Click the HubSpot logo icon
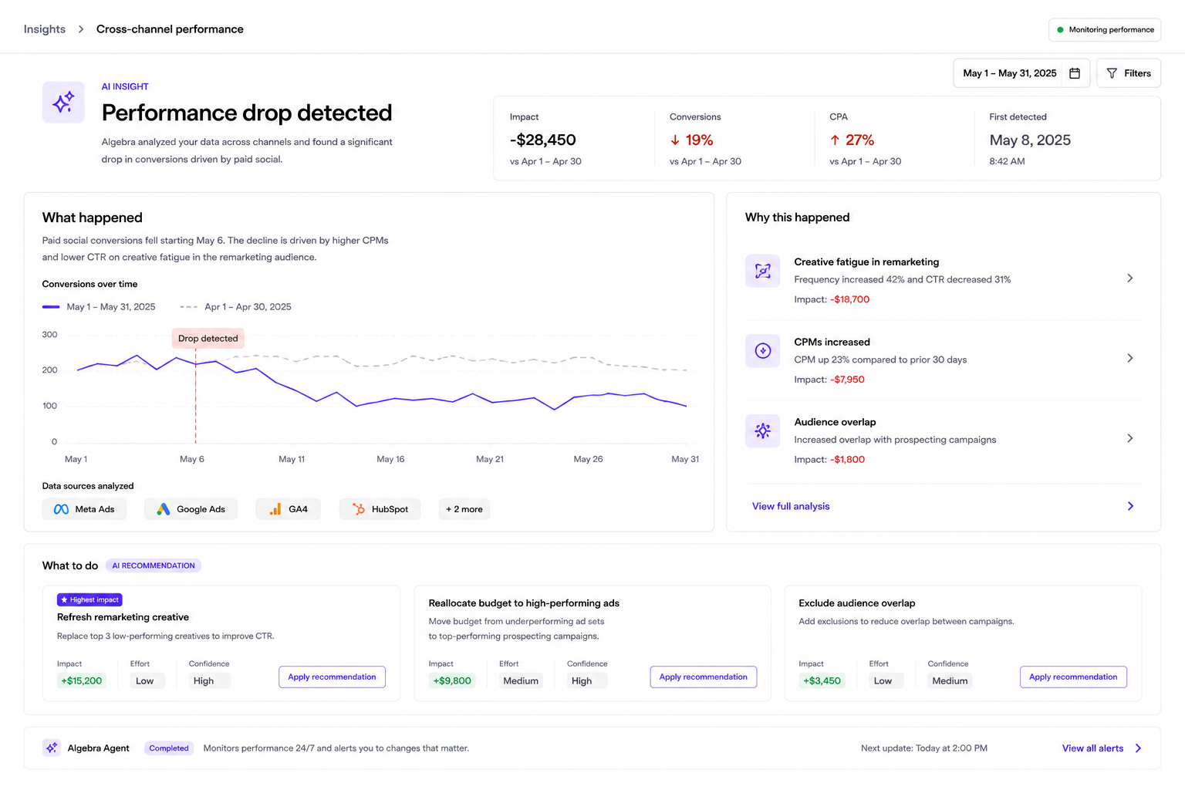Image resolution: width=1185 pixels, height=790 pixels. (x=359, y=509)
